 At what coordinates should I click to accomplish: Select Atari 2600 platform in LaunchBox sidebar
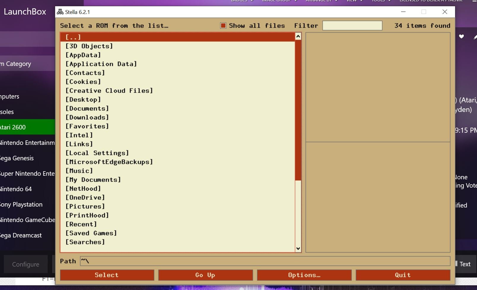tap(28, 127)
